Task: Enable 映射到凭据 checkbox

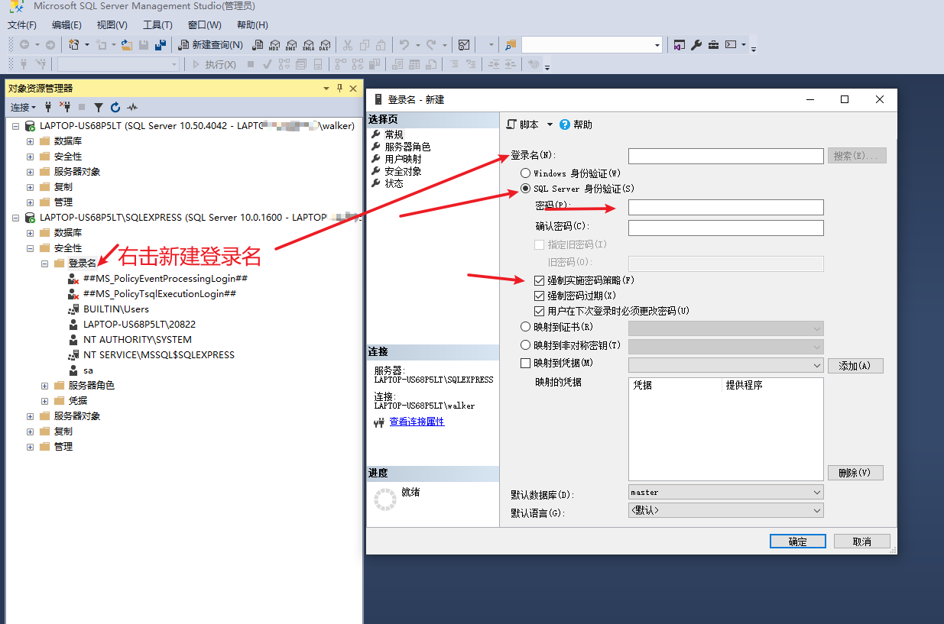Action: (x=525, y=363)
